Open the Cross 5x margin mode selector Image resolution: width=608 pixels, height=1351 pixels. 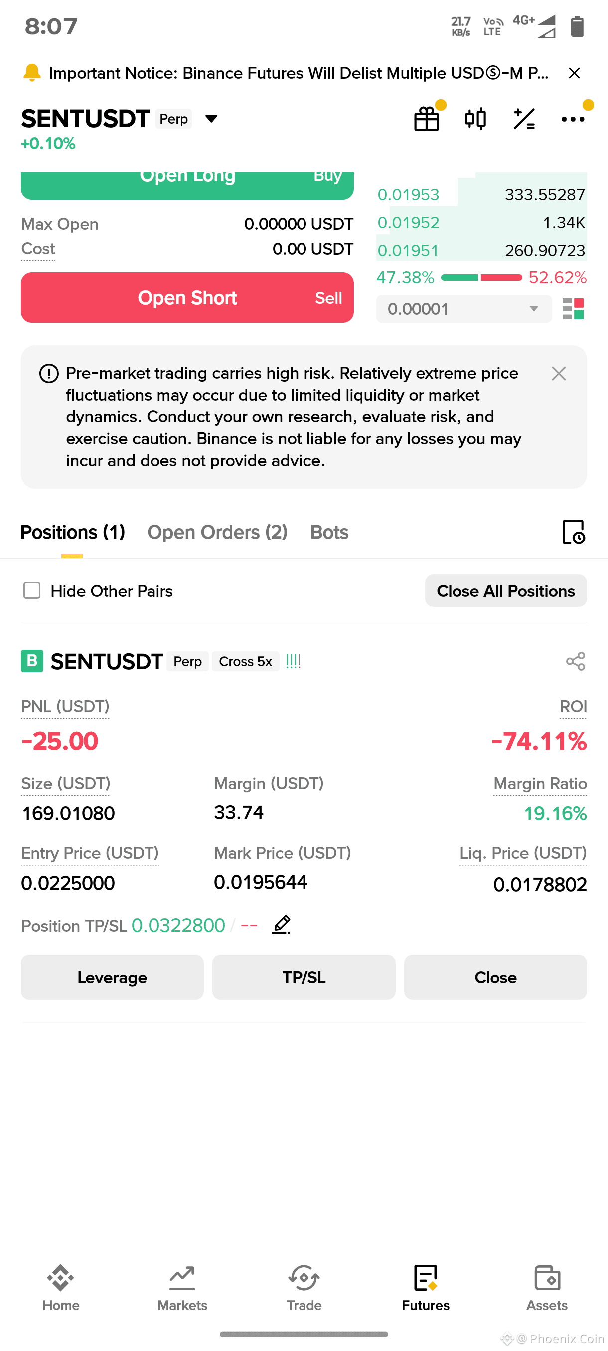tap(246, 661)
